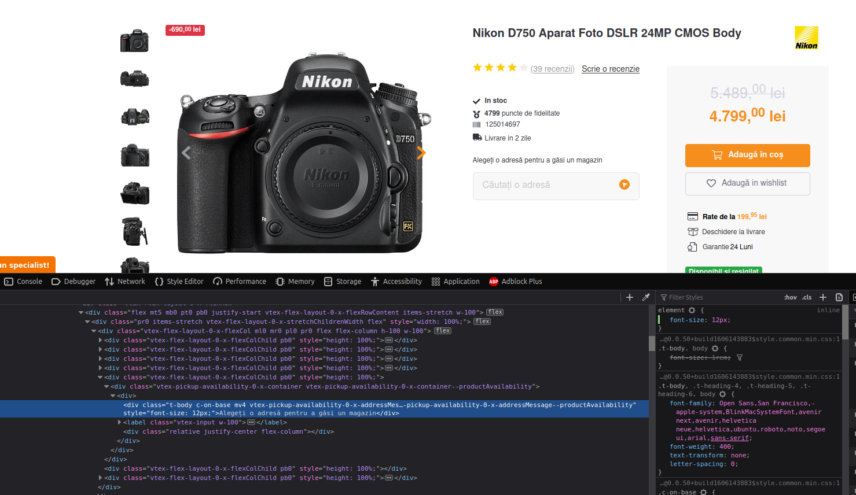Click the font-weight 400 value

pos(725,446)
